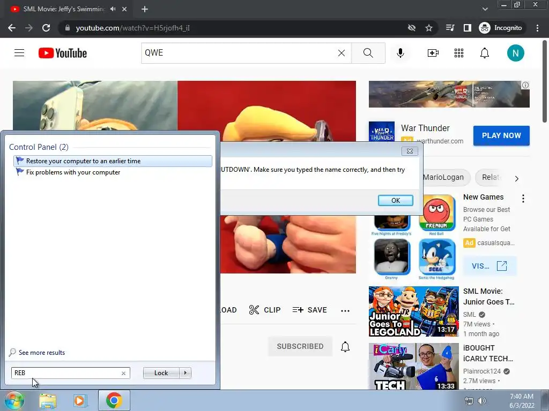Open the ad info icon on War Thunder banner
The width and height of the screenshot is (549, 411).
click(525, 85)
